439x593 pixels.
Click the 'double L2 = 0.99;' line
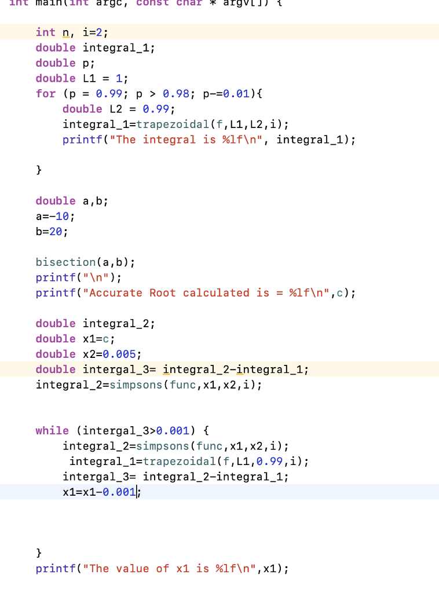119,109
